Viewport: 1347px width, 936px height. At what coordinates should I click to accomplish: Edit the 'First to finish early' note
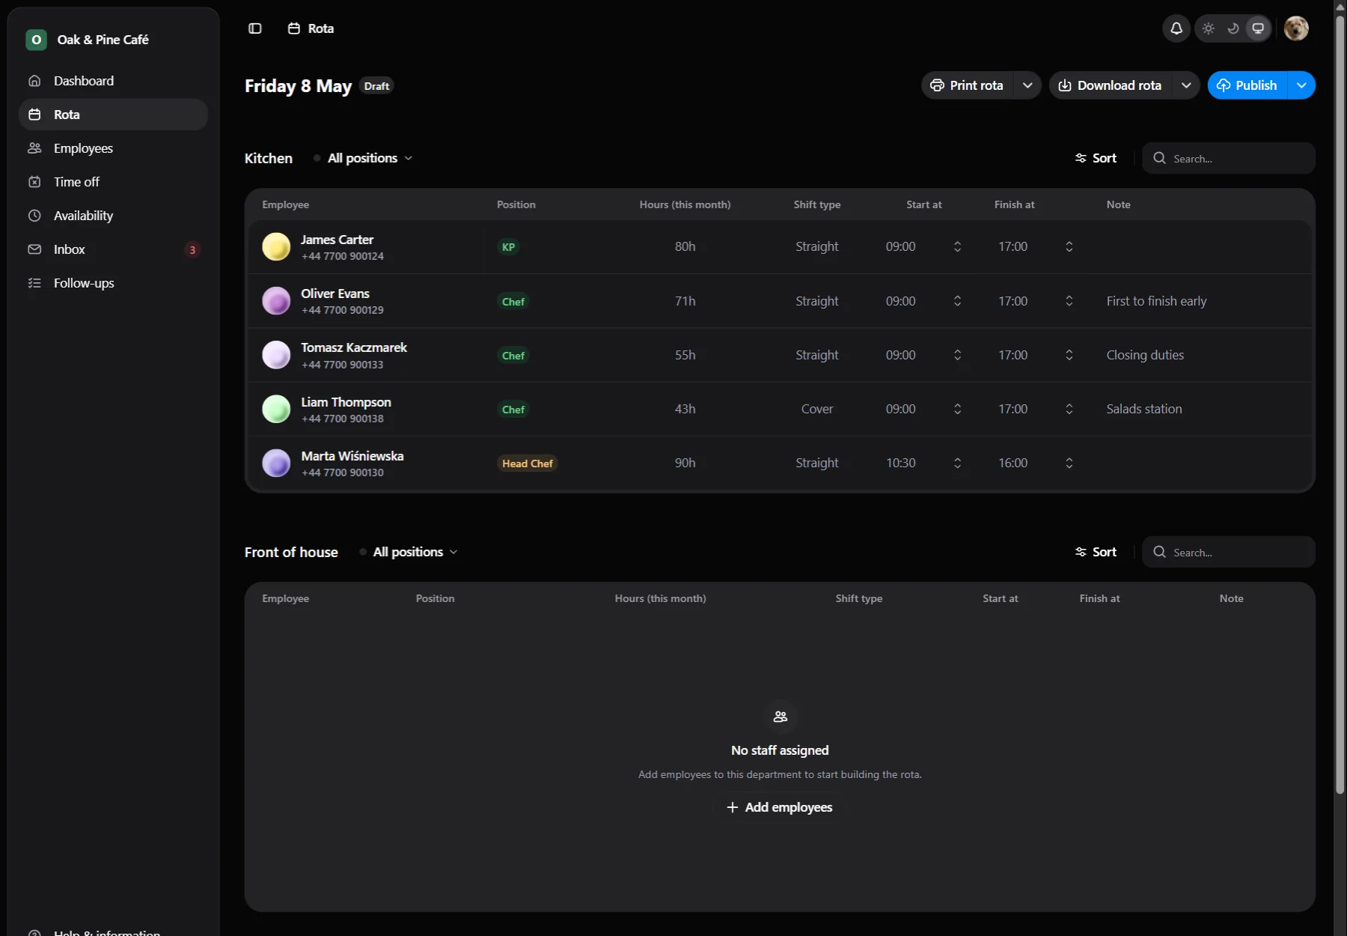(x=1156, y=301)
